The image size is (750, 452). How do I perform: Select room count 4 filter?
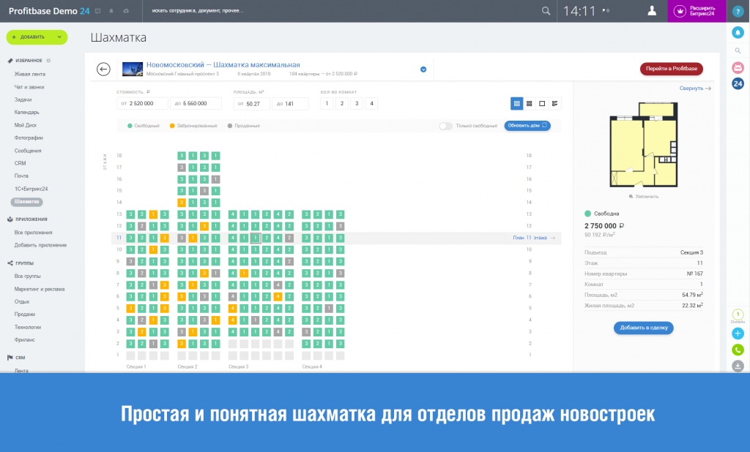pyautogui.click(x=371, y=104)
